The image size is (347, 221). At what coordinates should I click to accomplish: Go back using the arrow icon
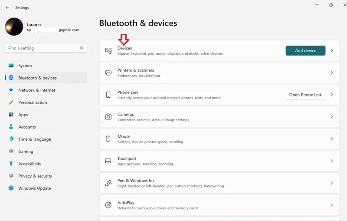pos(7,7)
